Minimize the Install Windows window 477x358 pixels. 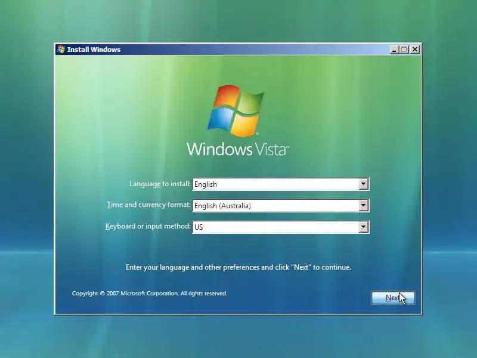(394, 50)
